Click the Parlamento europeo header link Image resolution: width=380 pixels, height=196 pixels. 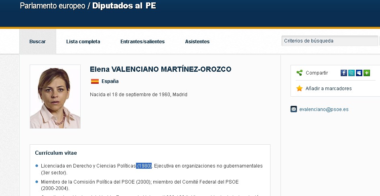point(53,6)
